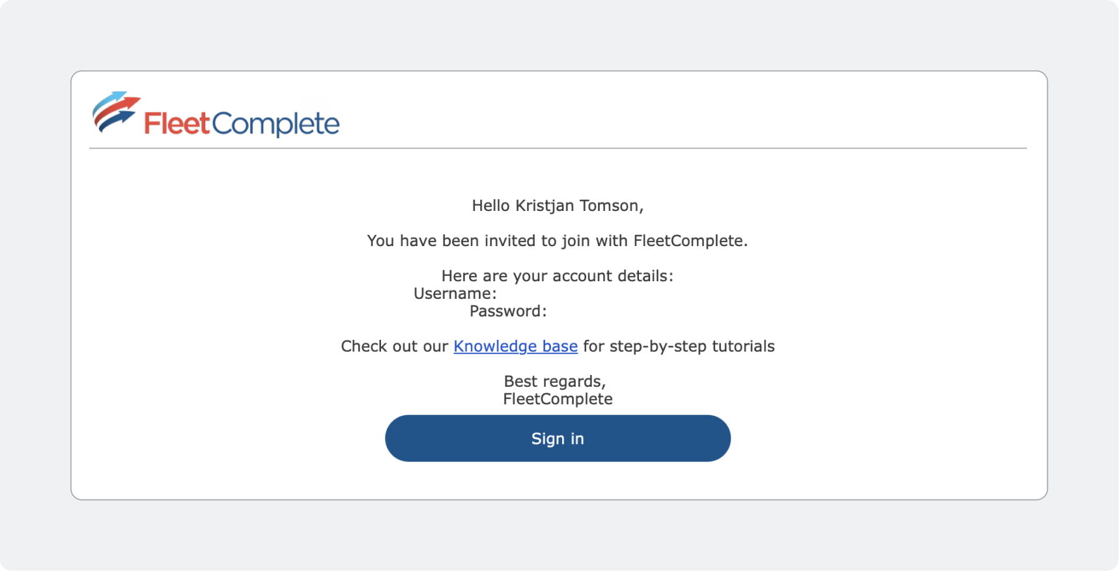Click the FleetComplete signature under regards
Image resolution: width=1119 pixels, height=571 pixels.
[x=558, y=399]
